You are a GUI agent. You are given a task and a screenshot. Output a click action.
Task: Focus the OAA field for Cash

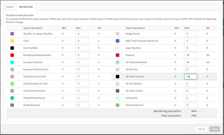coord(82,41)
